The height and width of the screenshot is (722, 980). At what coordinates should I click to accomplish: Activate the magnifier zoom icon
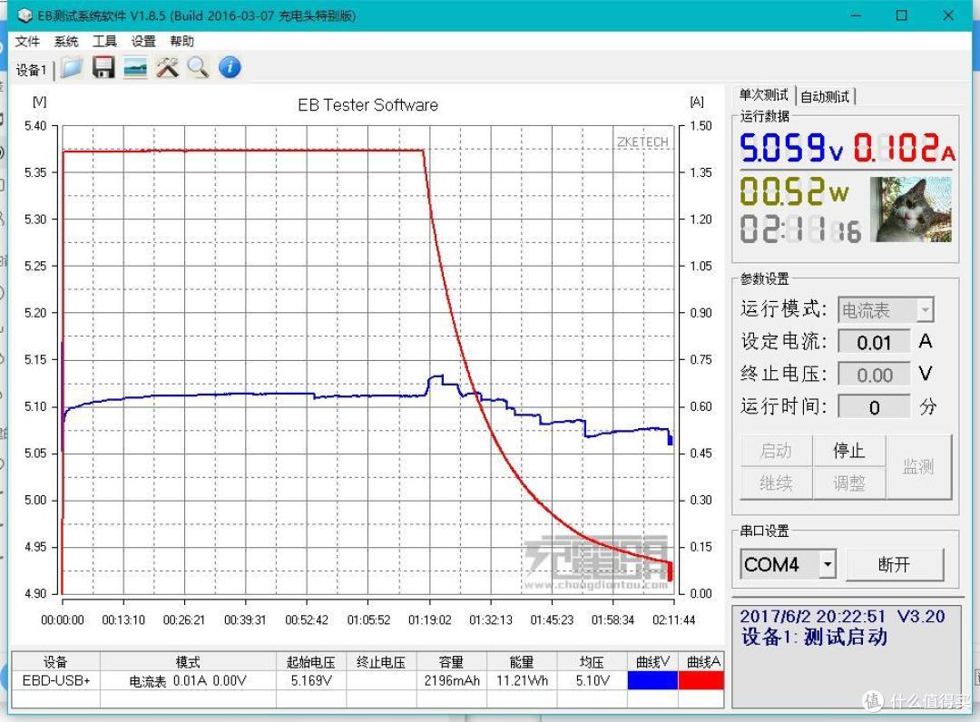pos(198,67)
